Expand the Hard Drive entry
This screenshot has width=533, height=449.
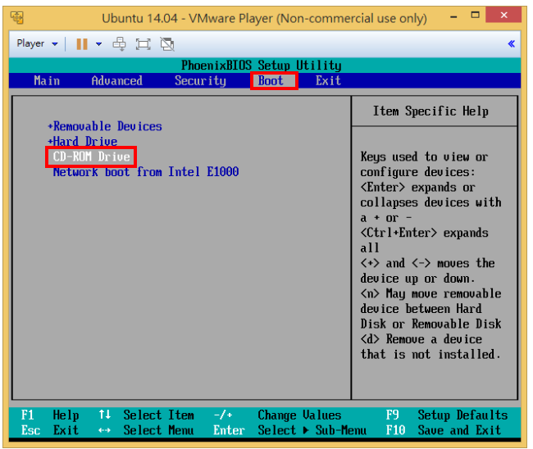(83, 141)
